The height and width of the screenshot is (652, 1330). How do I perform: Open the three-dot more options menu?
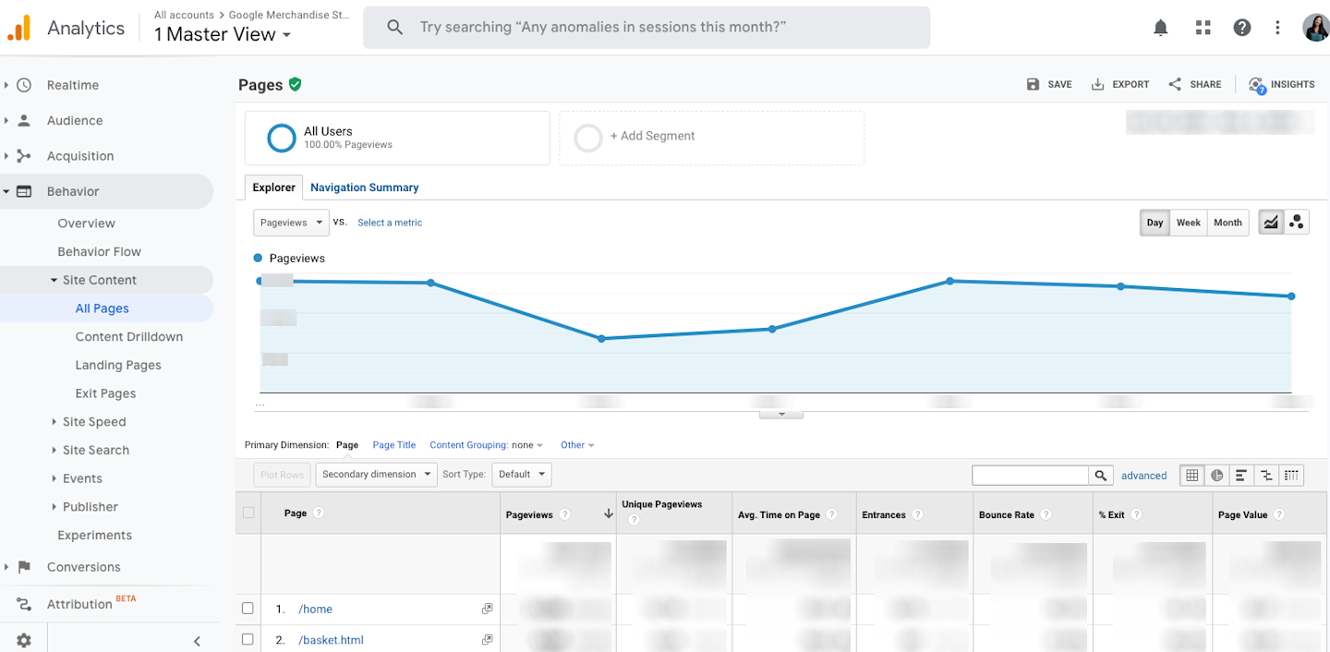pyautogui.click(x=1277, y=28)
